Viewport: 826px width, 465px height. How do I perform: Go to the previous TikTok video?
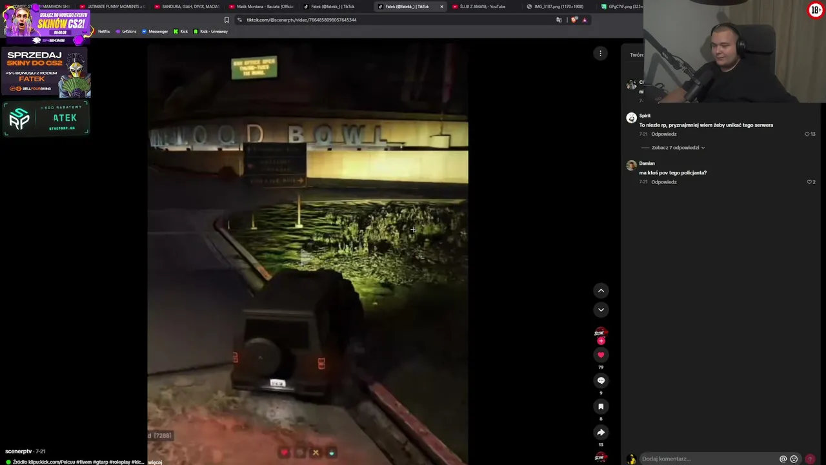click(x=601, y=291)
